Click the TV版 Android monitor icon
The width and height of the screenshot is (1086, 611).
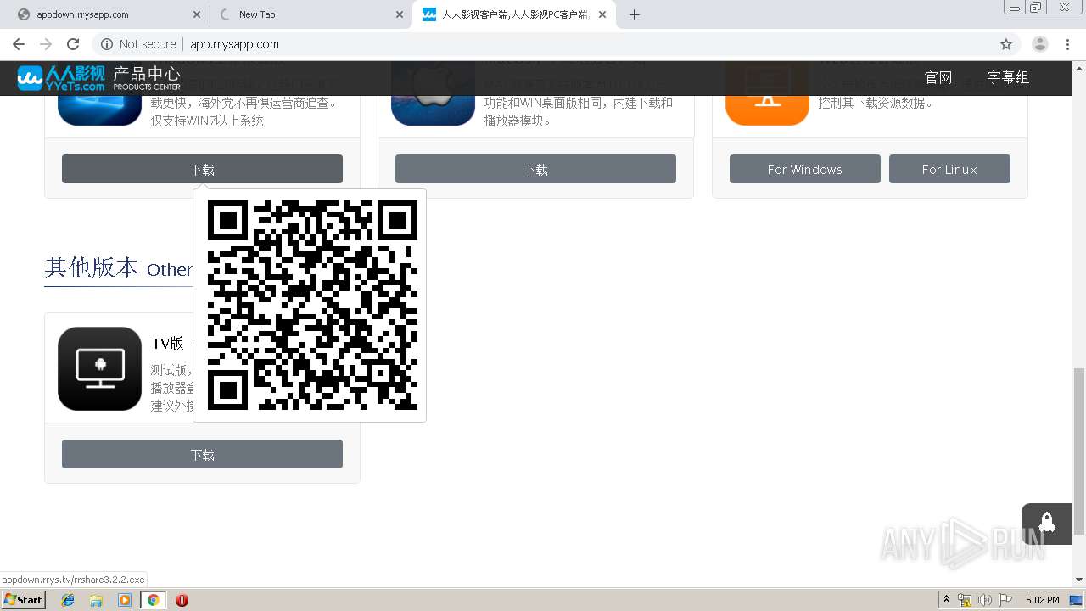click(99, 368)
